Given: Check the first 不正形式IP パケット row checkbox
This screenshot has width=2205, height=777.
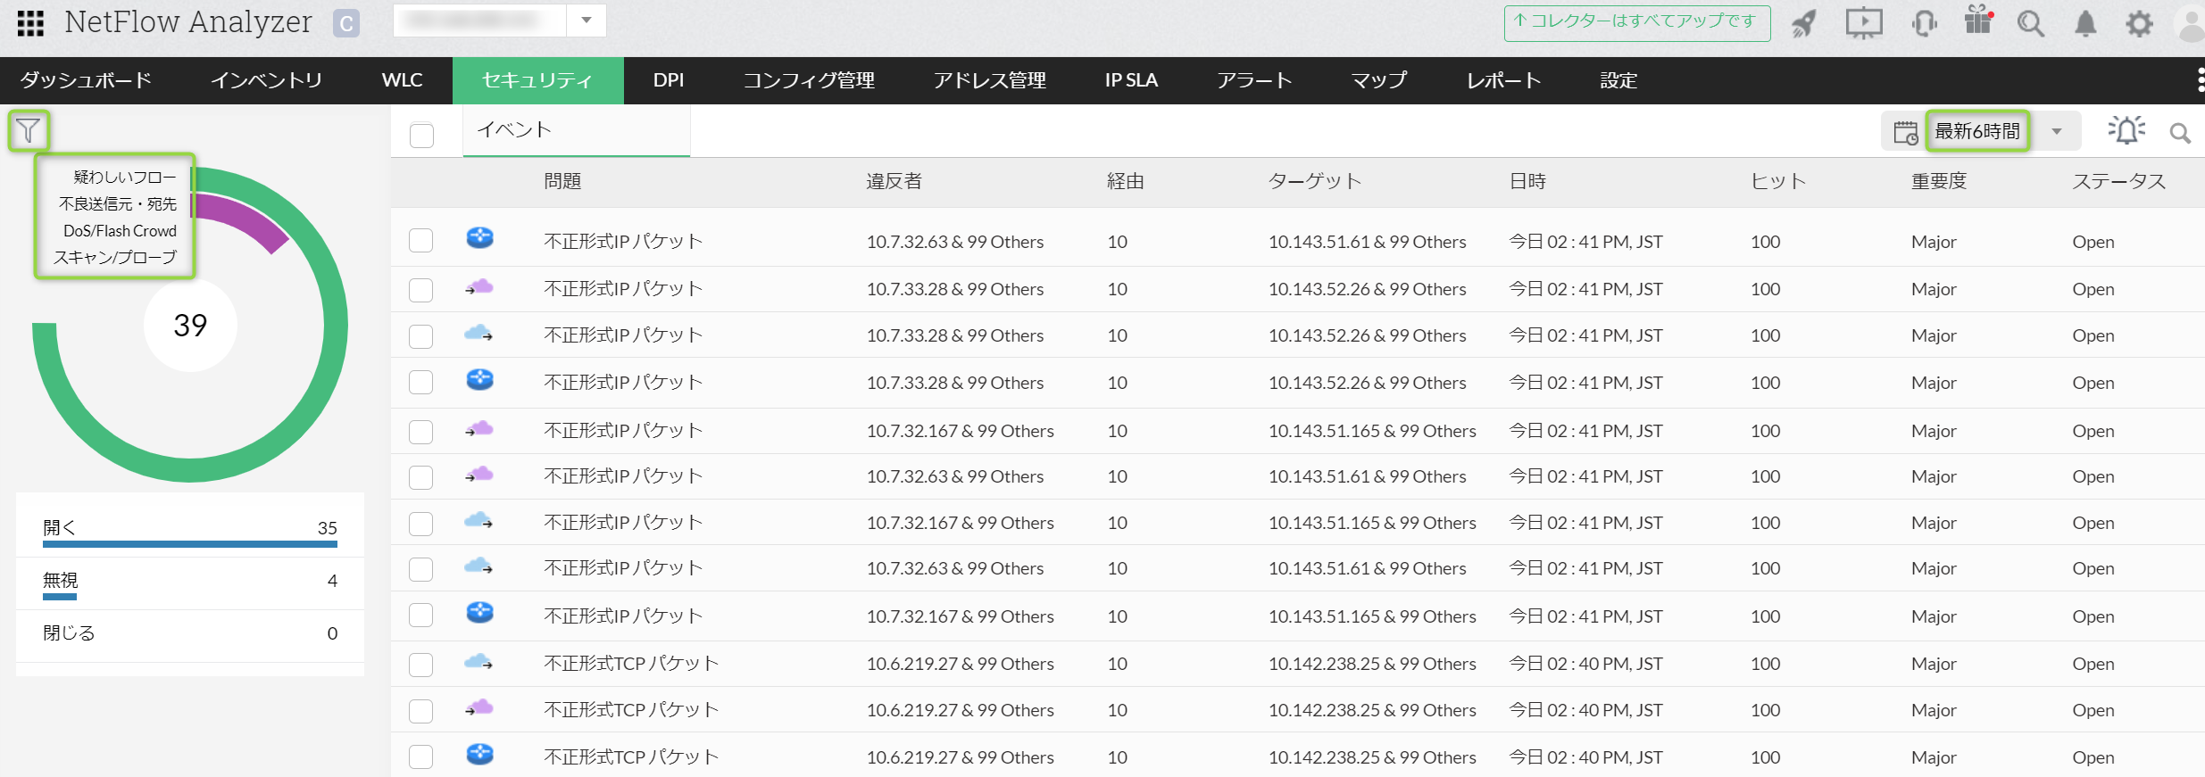Looking at the screenshot, I should pyautogui.click(x=421, y=241).
